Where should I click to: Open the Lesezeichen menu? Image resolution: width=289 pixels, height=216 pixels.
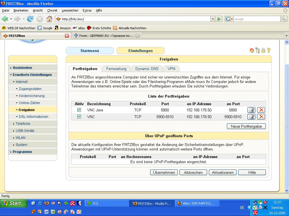click(70, 10)
